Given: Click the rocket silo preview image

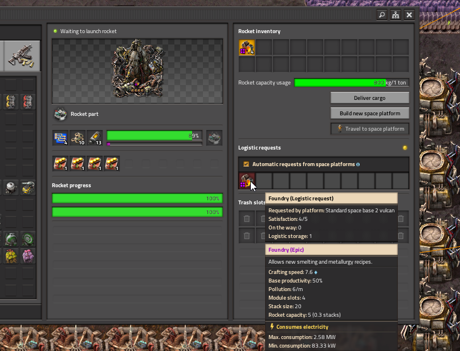Looking at the screenshot, I should 137,71.
